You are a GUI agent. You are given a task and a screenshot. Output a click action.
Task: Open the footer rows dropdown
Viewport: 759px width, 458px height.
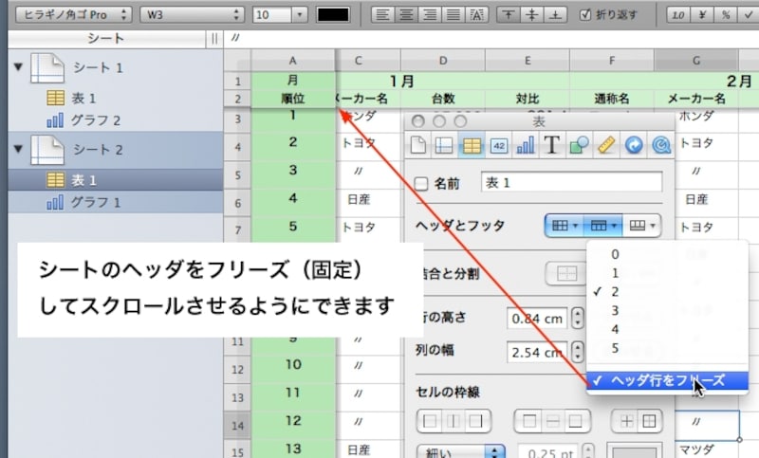pos(642,226)
